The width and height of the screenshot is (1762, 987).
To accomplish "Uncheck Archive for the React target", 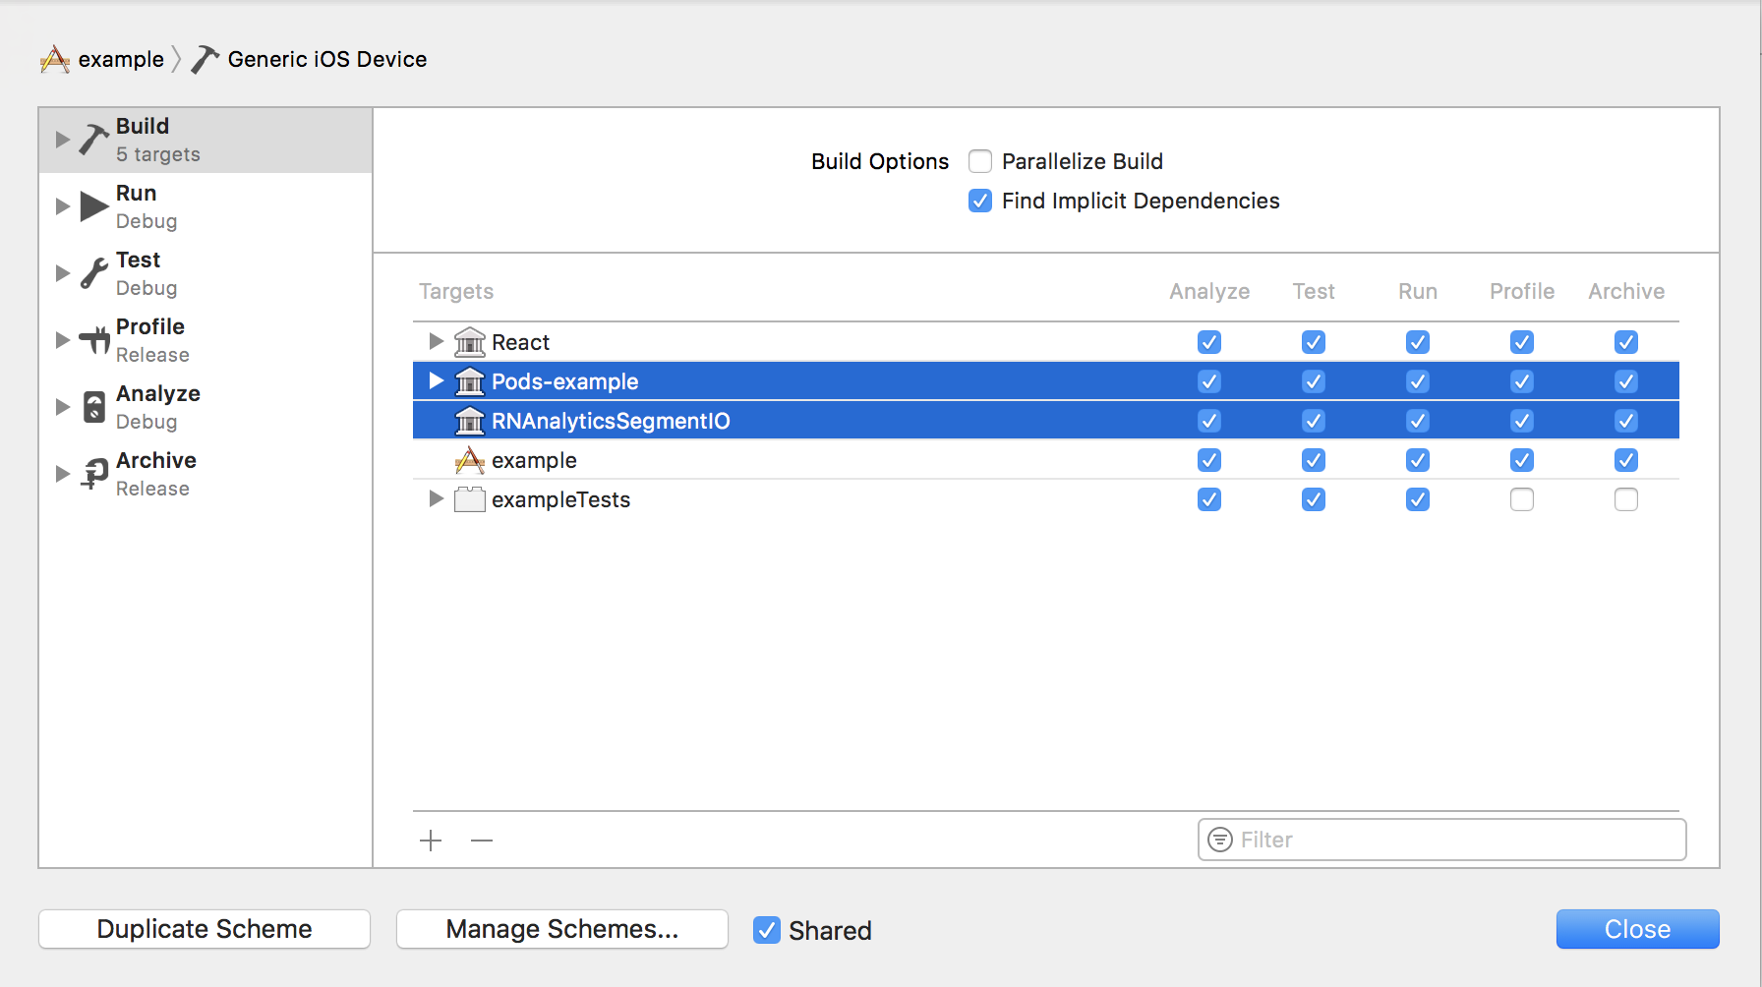I will tap(1626, 342).
